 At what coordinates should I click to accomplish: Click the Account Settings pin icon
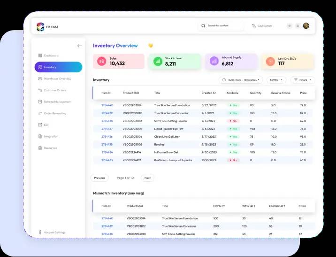(x=40, y=232)
